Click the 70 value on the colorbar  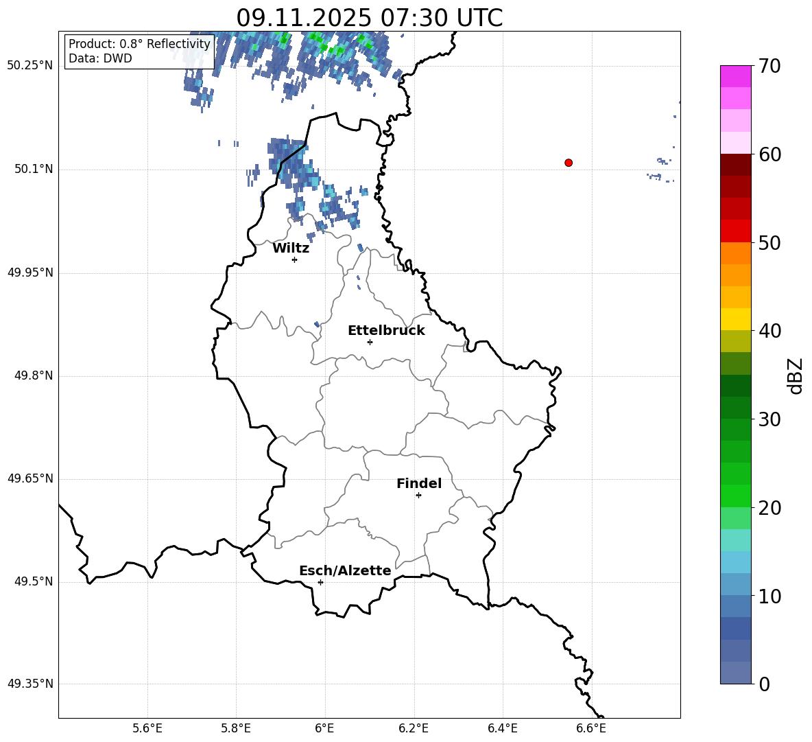(x=769, y=67)
